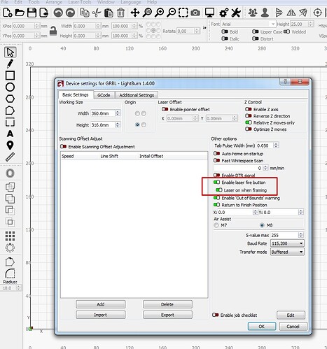
Task: Select the Rectangle drawing tool
Action: [10, 76]
